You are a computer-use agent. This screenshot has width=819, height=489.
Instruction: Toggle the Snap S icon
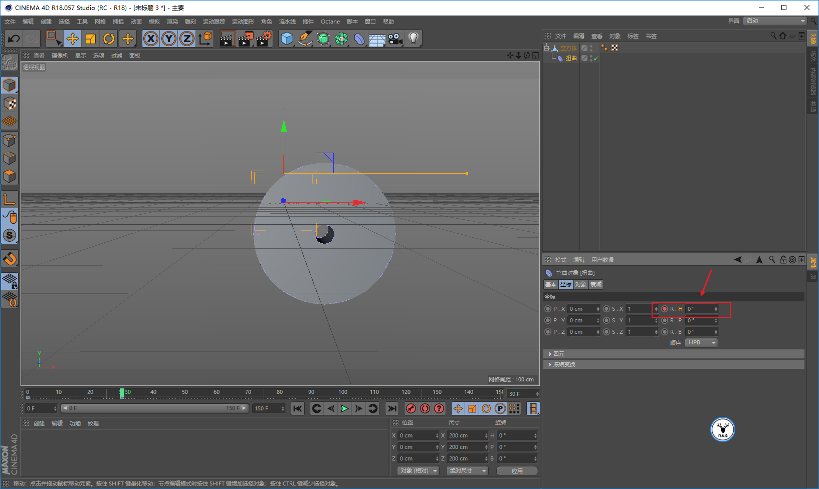click(x=10, y=235)
